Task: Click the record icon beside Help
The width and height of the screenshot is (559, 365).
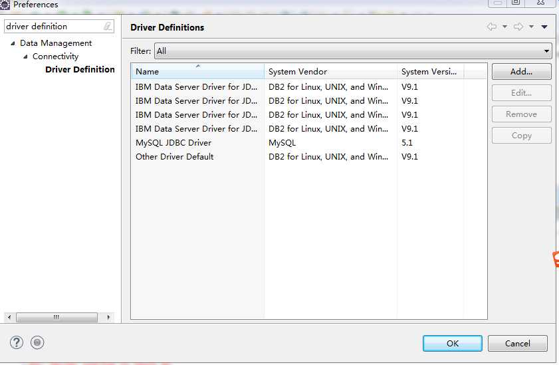Action: [37, 342]
